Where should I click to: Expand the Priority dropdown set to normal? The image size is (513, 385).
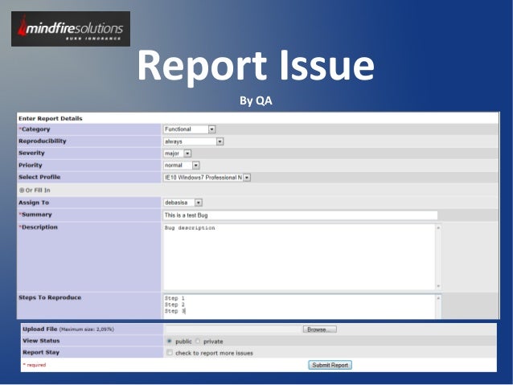181,166
